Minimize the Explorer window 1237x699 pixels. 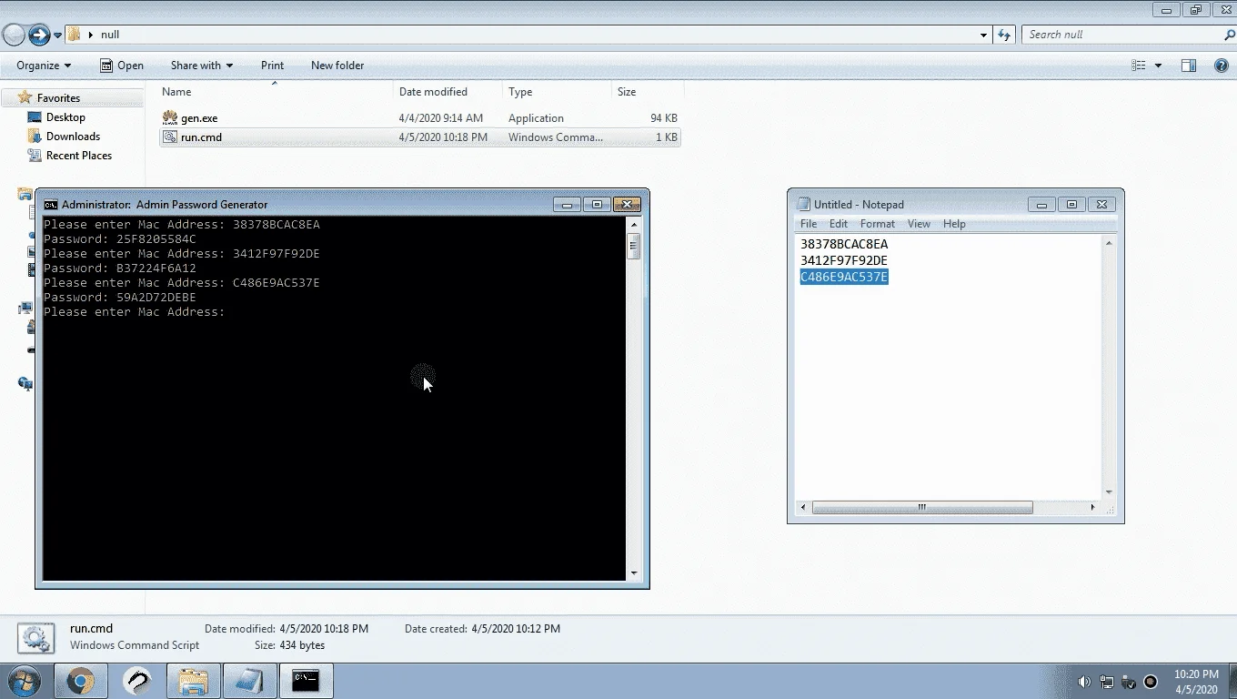click(x=1166, y=10)
